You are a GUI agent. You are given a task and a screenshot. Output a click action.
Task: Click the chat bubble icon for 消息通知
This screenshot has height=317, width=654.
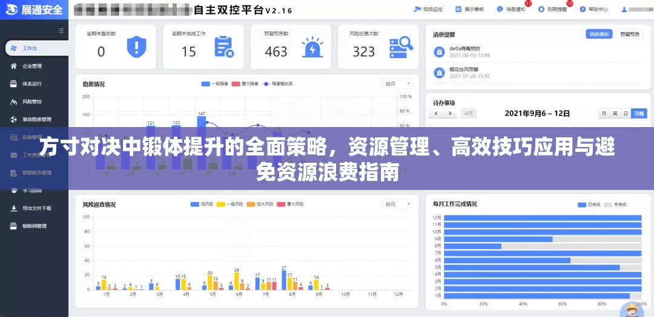500,9
